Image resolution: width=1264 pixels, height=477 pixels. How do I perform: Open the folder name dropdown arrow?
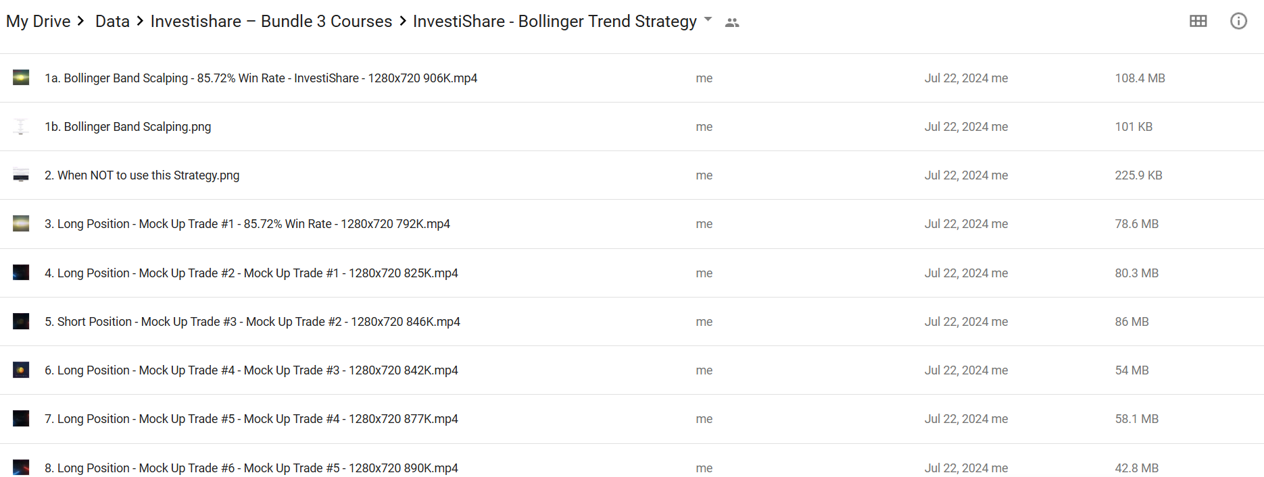(708, 19)
